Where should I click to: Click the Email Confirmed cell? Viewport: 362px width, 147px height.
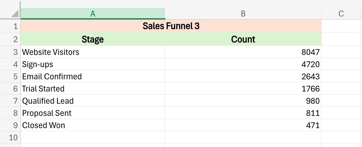coord(92,76)
